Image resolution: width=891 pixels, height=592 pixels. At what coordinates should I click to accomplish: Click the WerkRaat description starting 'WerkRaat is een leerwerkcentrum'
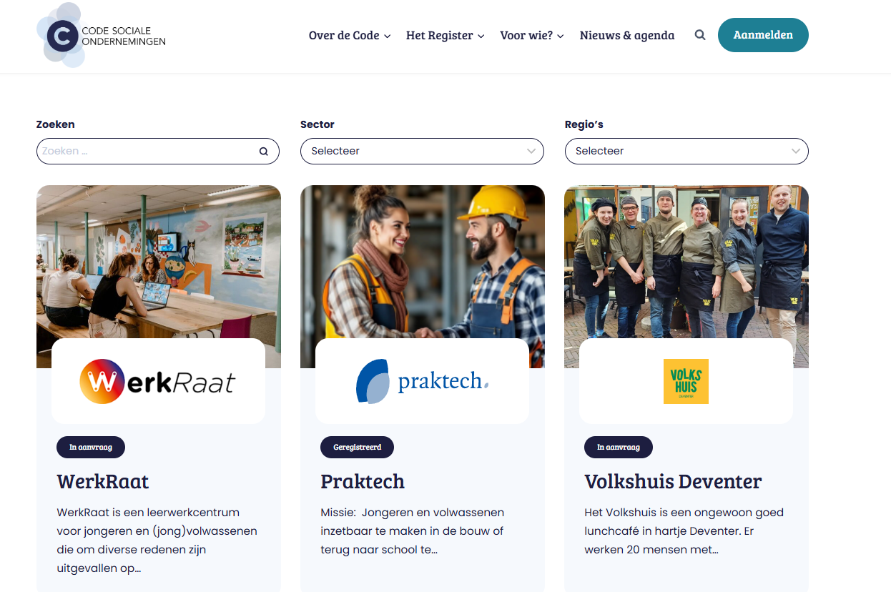pos(157,540)
